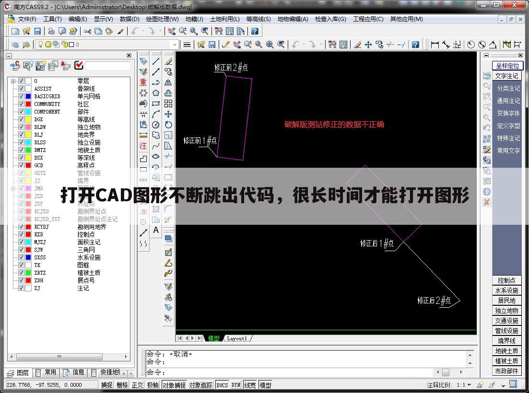Image resolution: width=529 pixels, height=393 pixels.
Task: Toggle checkbox of layer BASICGRID
Action: coord(21,96)
